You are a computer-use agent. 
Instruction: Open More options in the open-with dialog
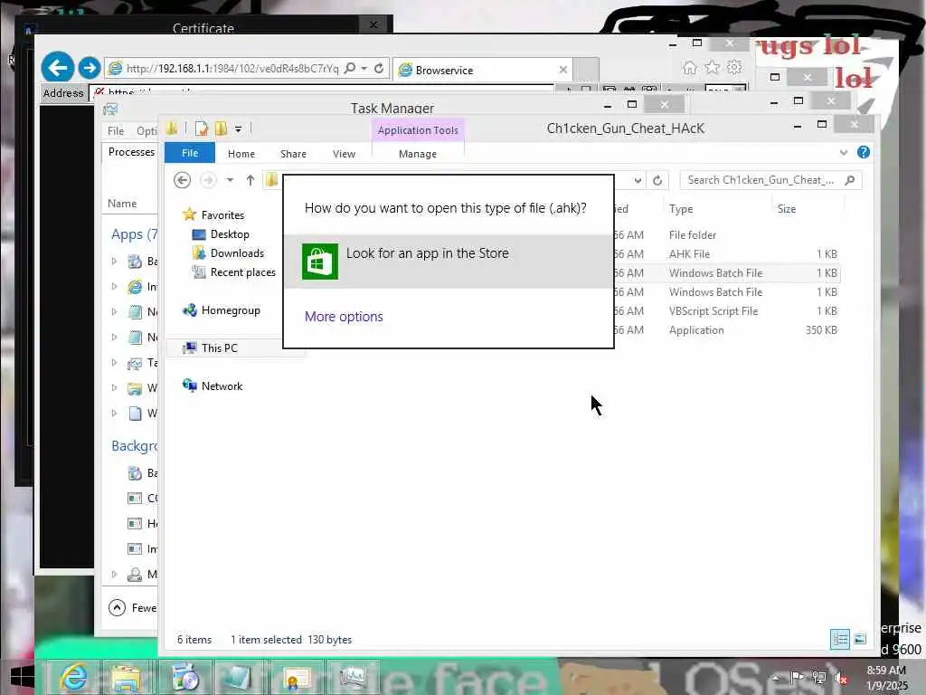coord(344,317)
